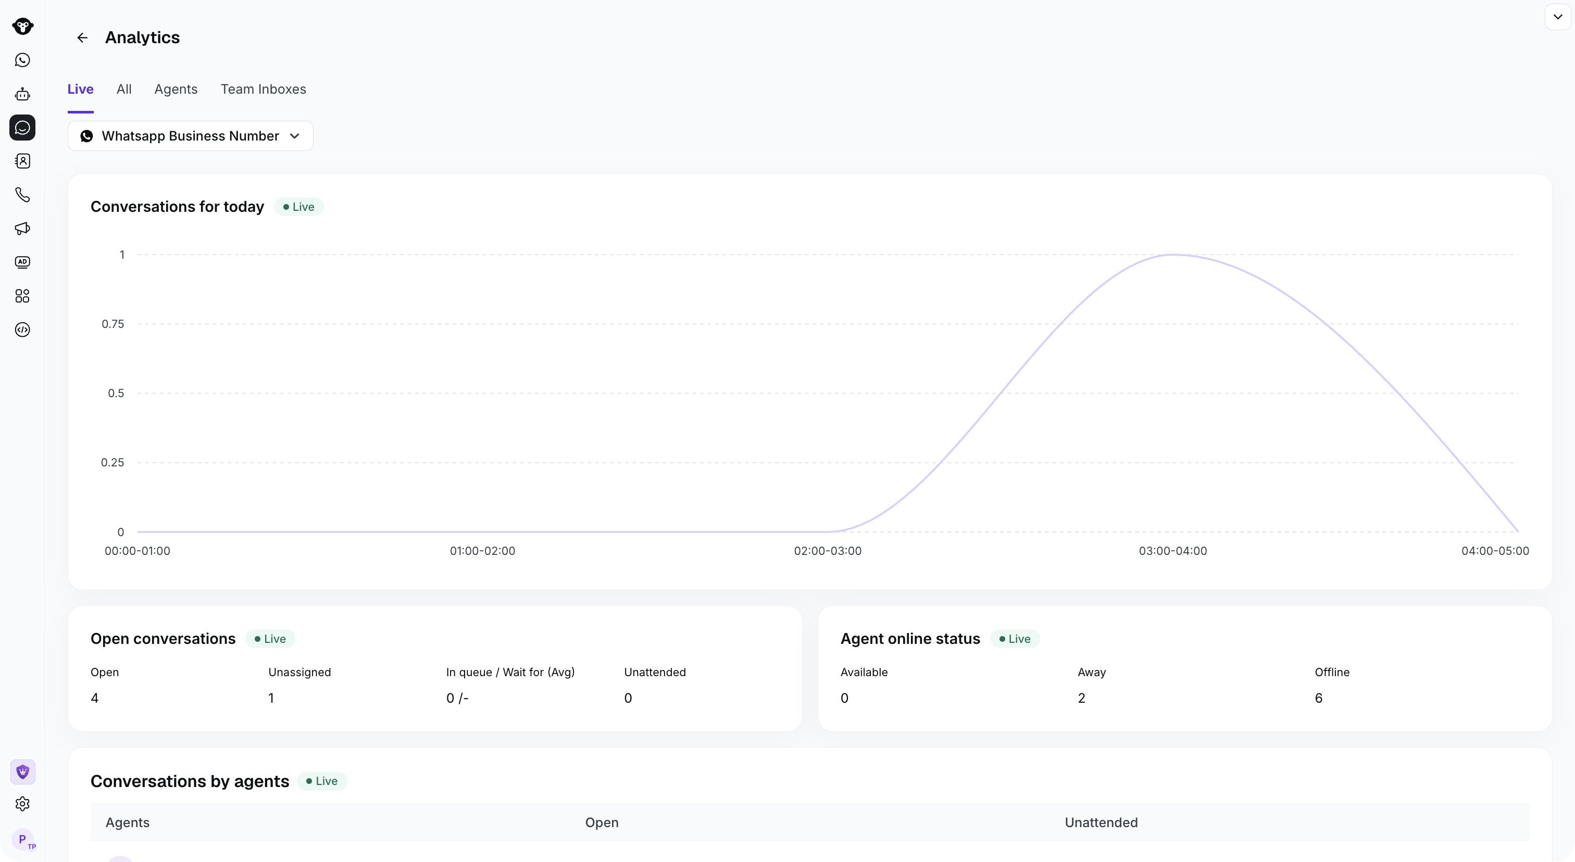1575x862 pixels.
Task: Open the developer code icon
Action: point(22,330)
